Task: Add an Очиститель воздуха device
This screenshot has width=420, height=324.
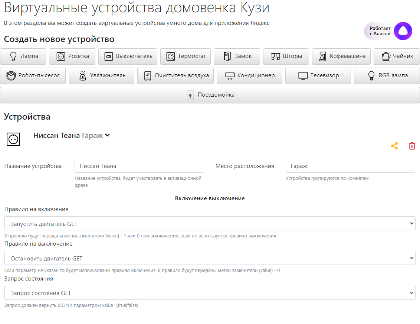Action: [175, 76]
